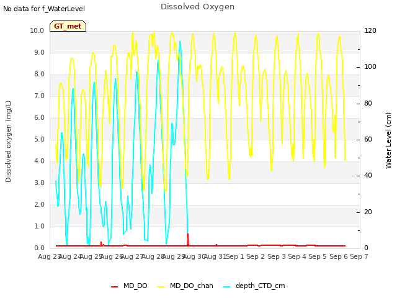Toggle depth_CTD_cm legend entry

click(x=254, y=286)
